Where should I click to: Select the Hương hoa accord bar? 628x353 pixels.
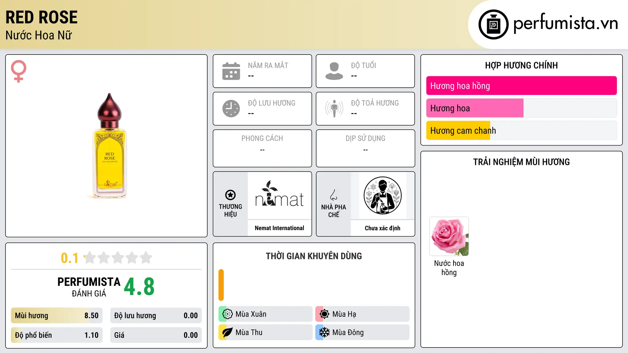coord(521,108)
